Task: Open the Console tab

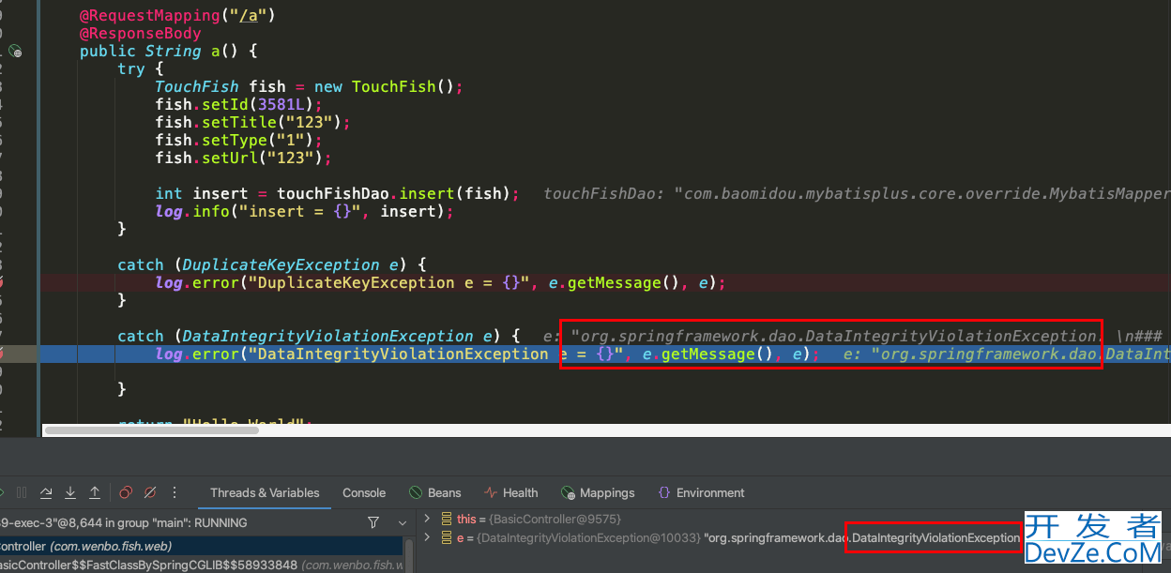Action: click(x=364, y=492)
